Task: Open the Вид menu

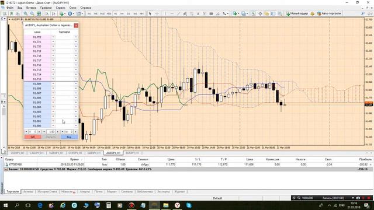Action: (x=20, y=8)
